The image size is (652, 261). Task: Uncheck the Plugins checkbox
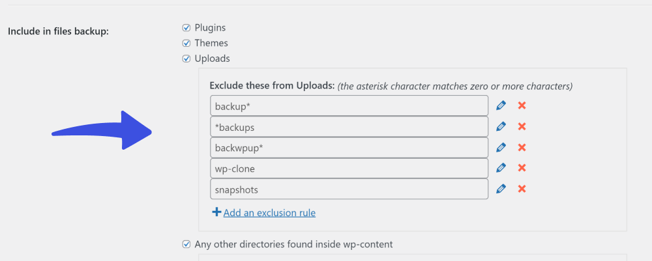[x=186, y=28]
